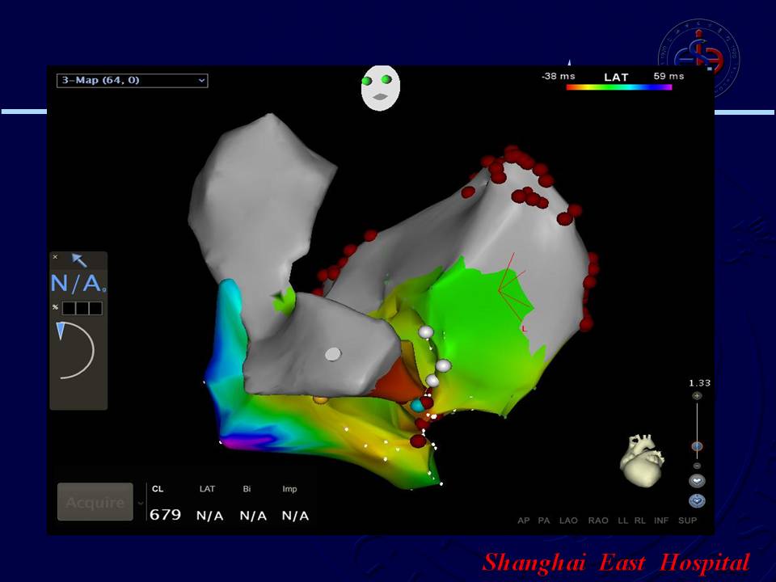Image resolution: width=776 pixels, height=582 pixels.
Task: Click the 3D heart orientation model
Action: point(643,461)
